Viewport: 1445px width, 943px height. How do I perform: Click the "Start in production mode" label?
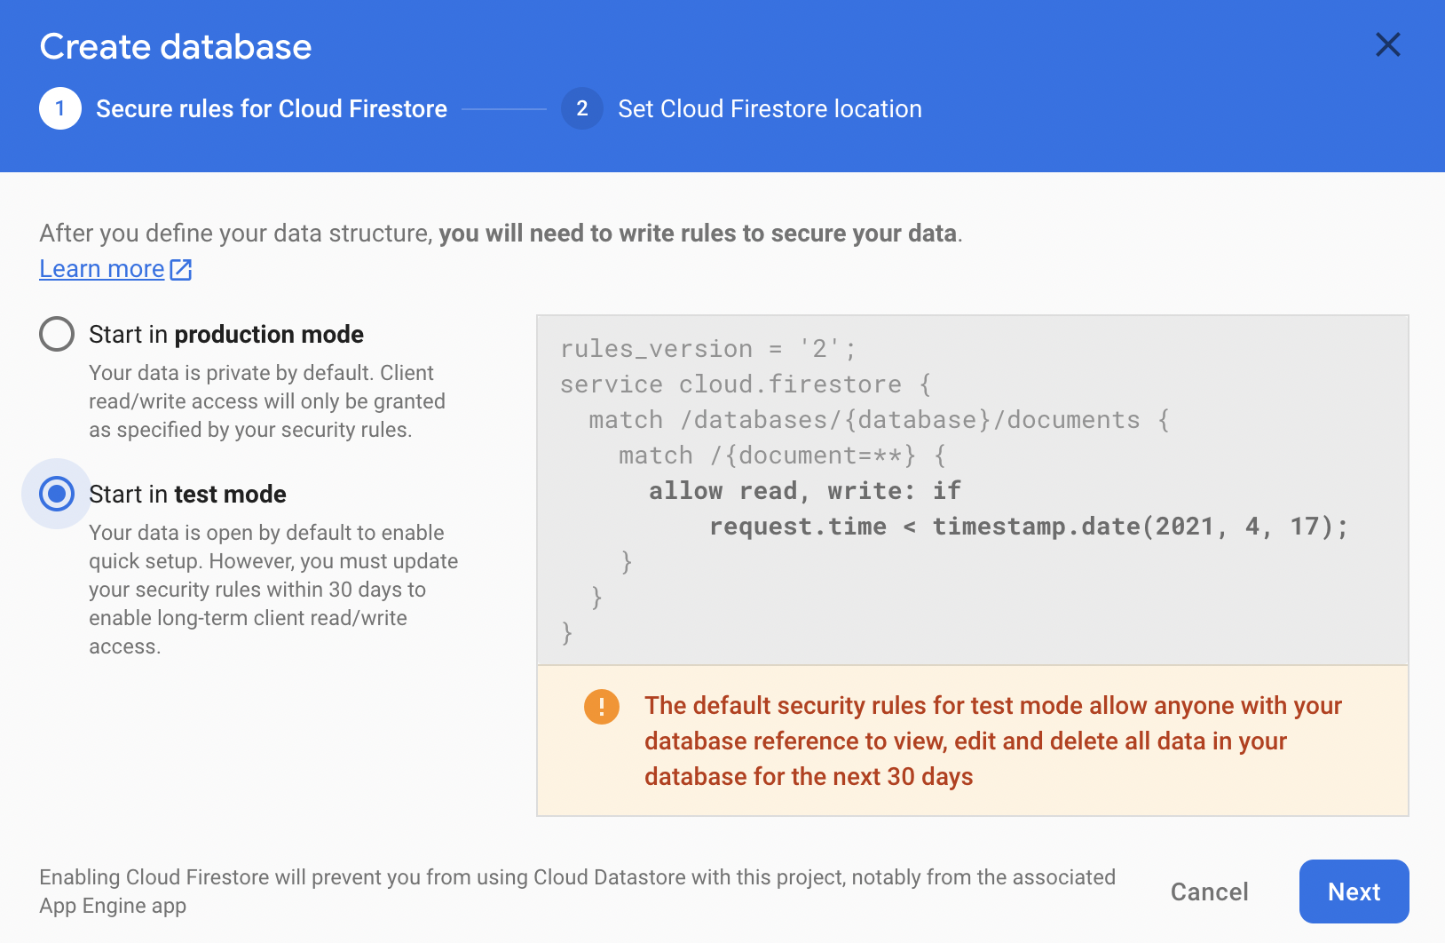(x=226, y=334)
